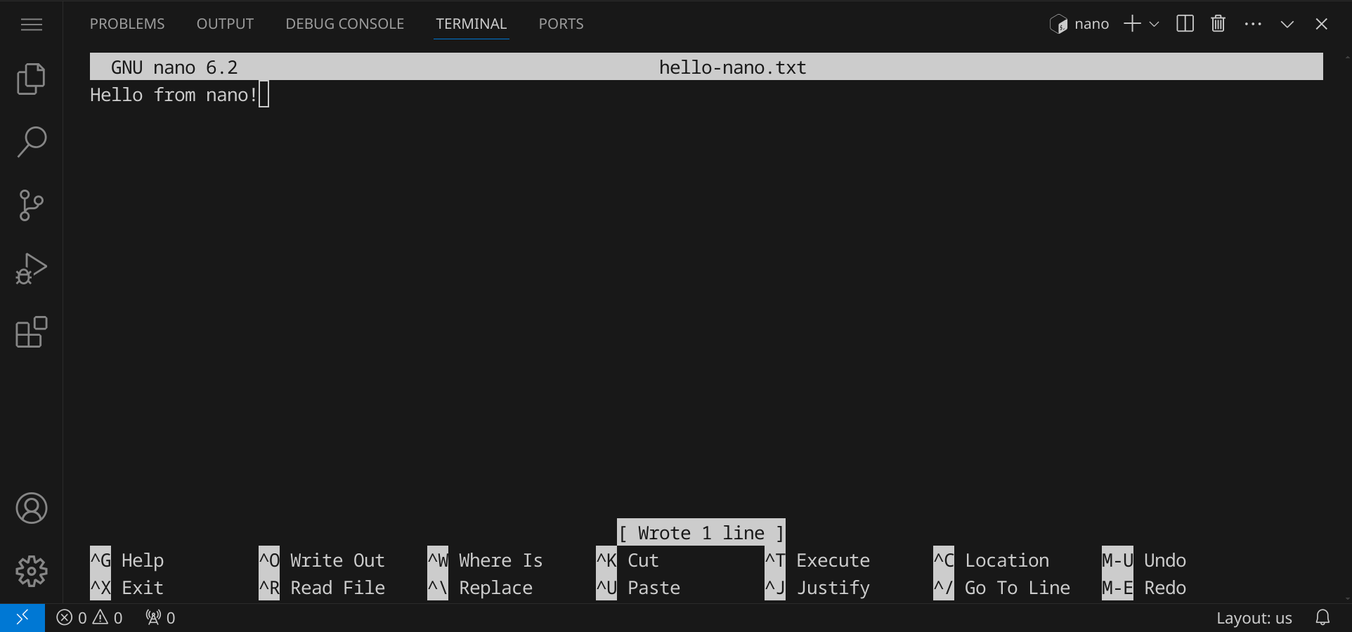Click the Layout: us status item

click(1254, 618)
